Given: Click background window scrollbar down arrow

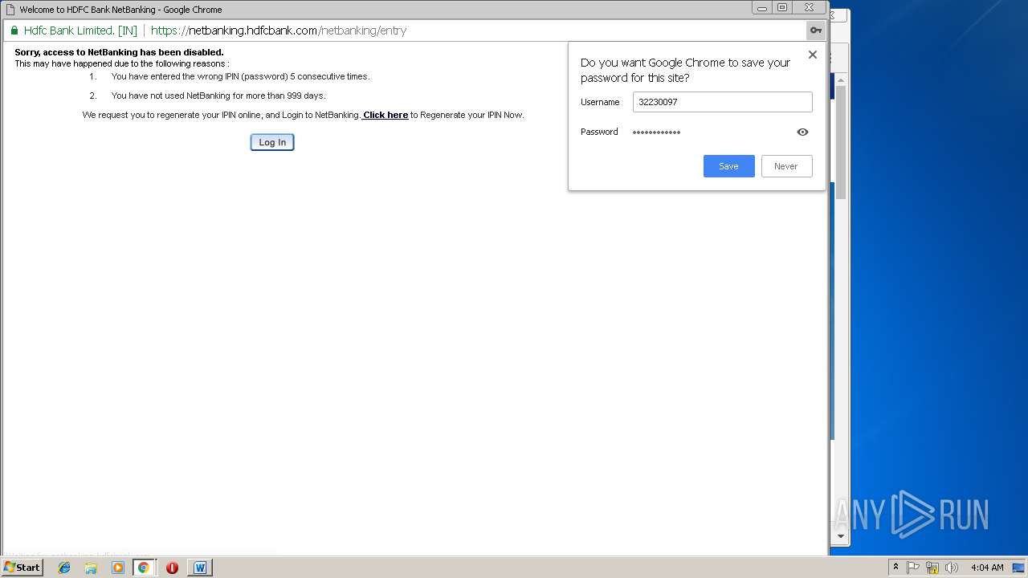Looking at the screenshot, I should coord(841,536).
